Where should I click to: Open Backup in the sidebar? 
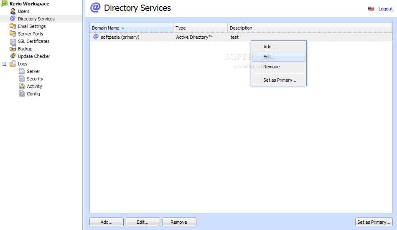tap(25, 49)
